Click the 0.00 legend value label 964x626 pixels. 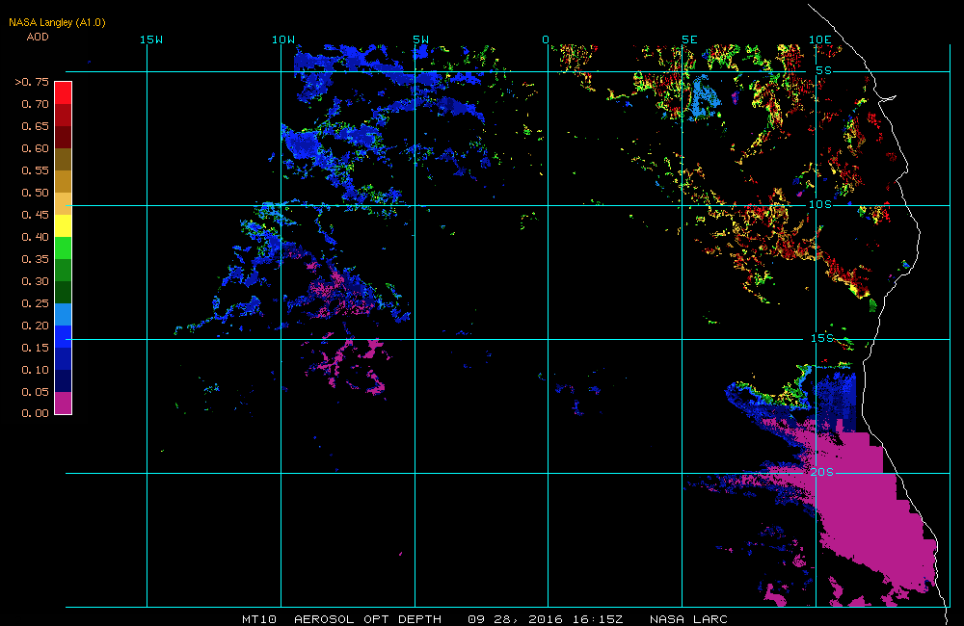pyautogui.click(x=35, y=413)
